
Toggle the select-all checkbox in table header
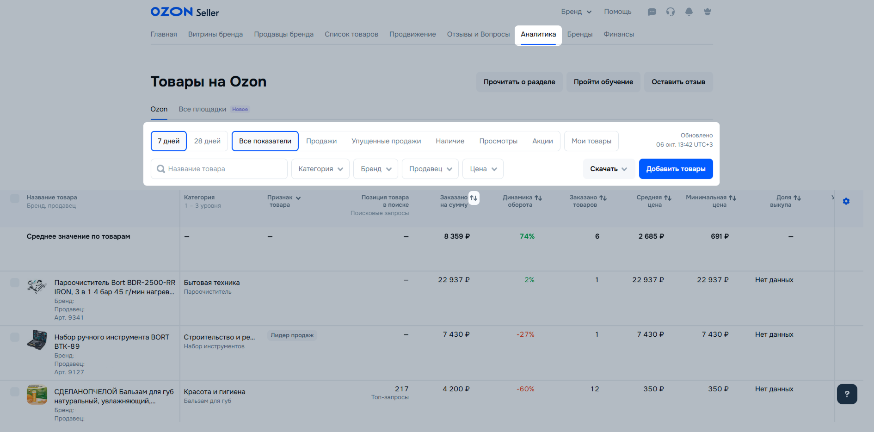pos(15,198)
